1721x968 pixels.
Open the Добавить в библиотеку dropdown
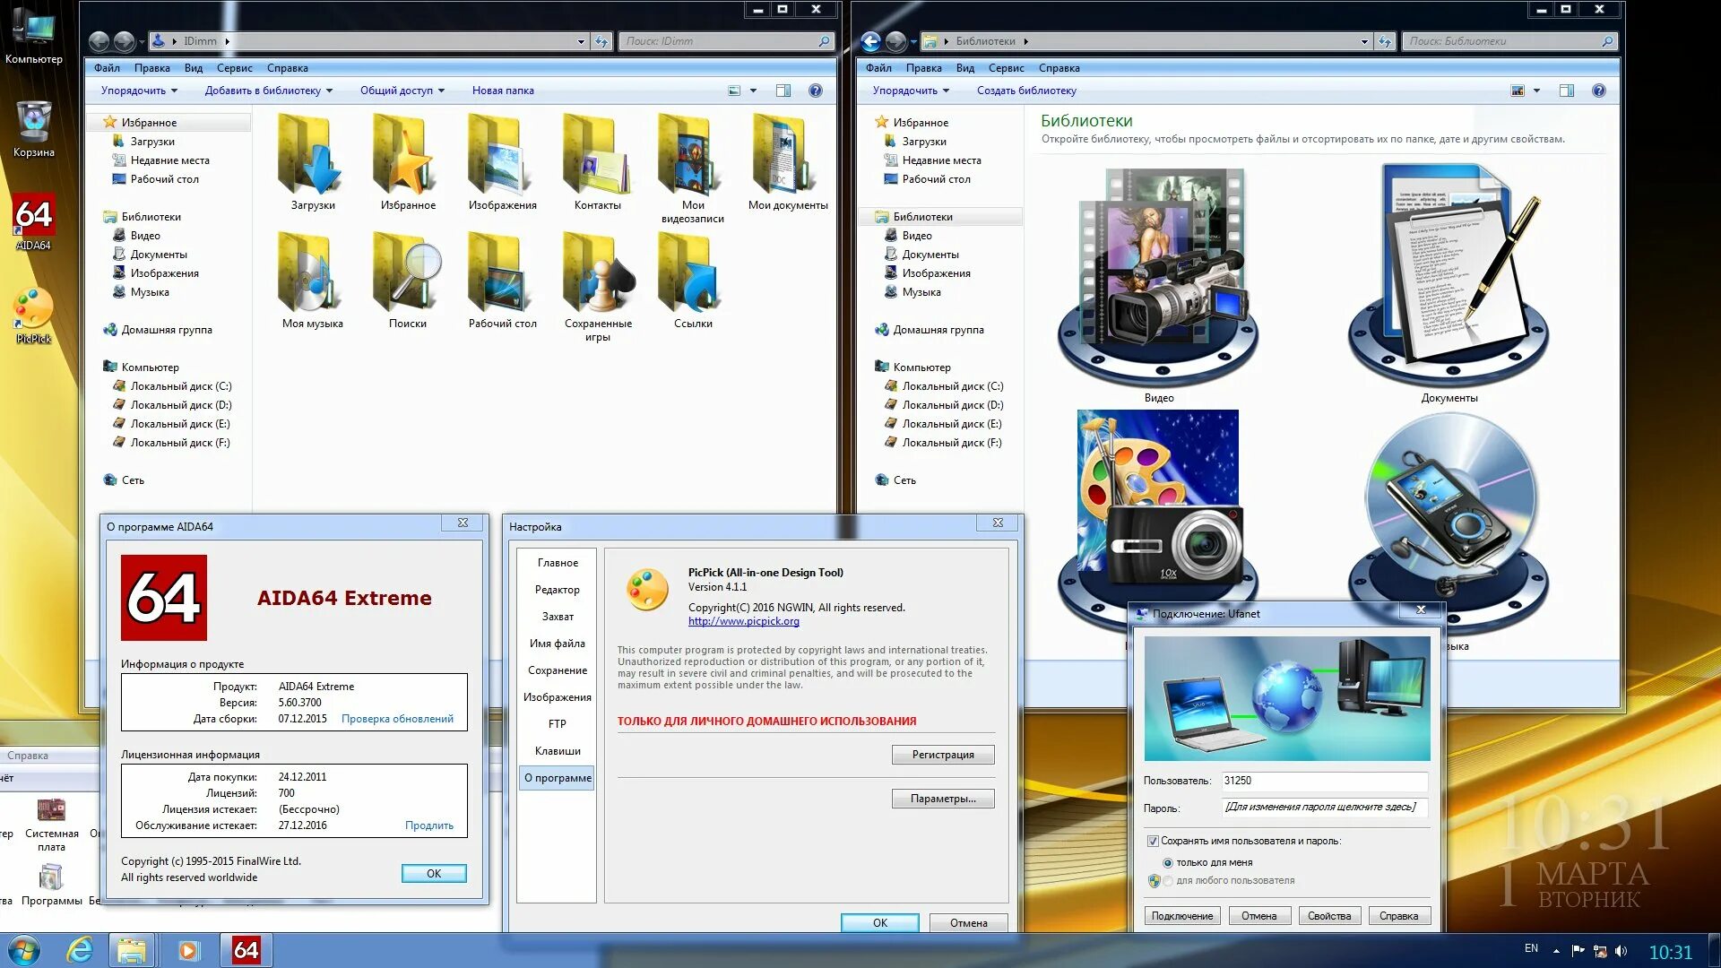pyautogui.click(x=268, y=91)
